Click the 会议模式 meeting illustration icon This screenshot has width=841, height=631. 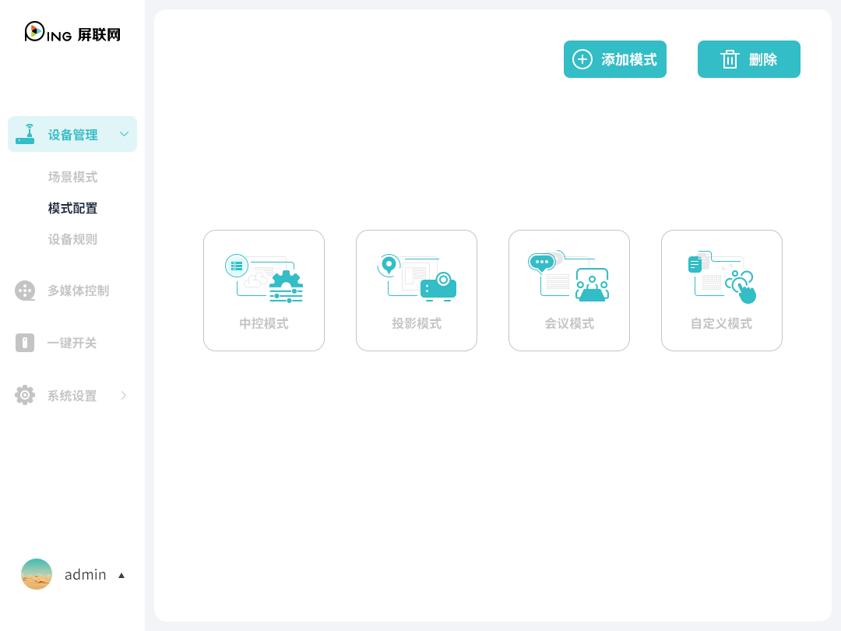(569, 277)
